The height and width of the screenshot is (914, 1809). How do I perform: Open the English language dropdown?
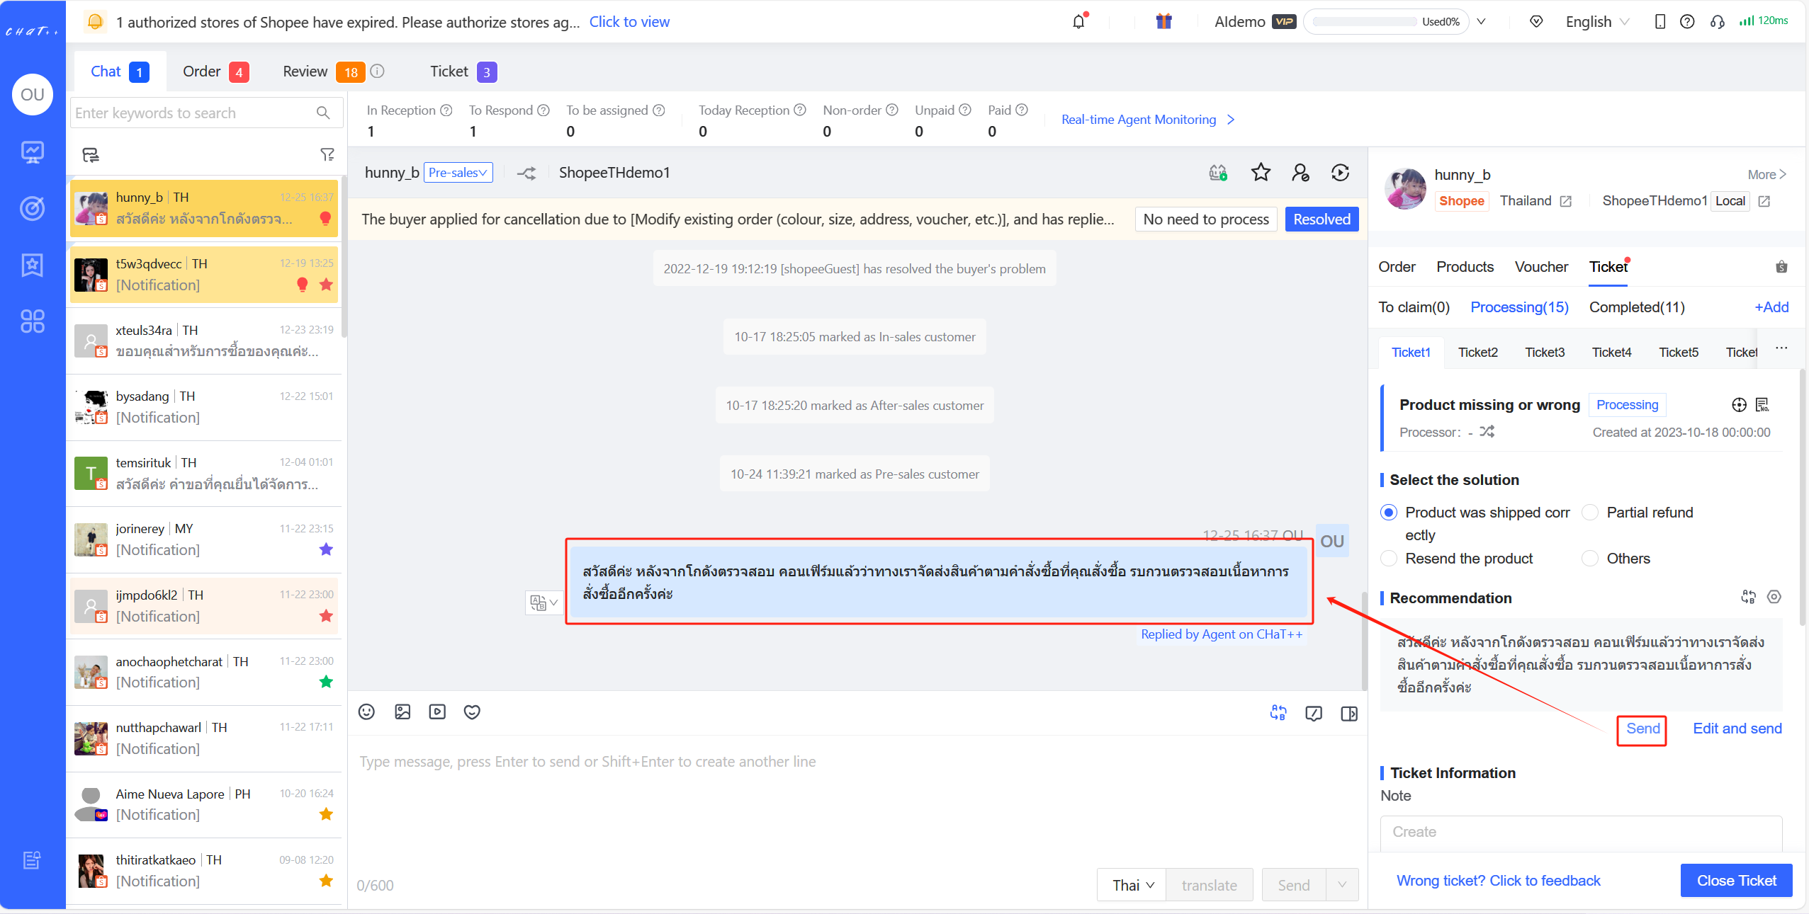coord(1597,22)
